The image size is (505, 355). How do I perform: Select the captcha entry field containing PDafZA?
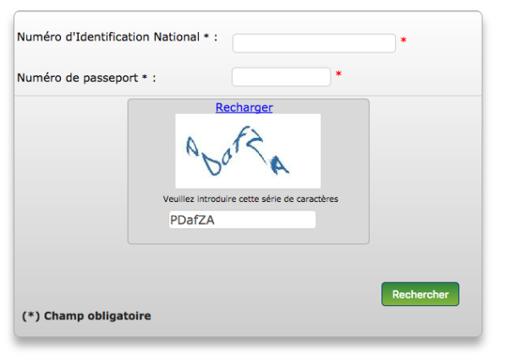pos(242,220)
